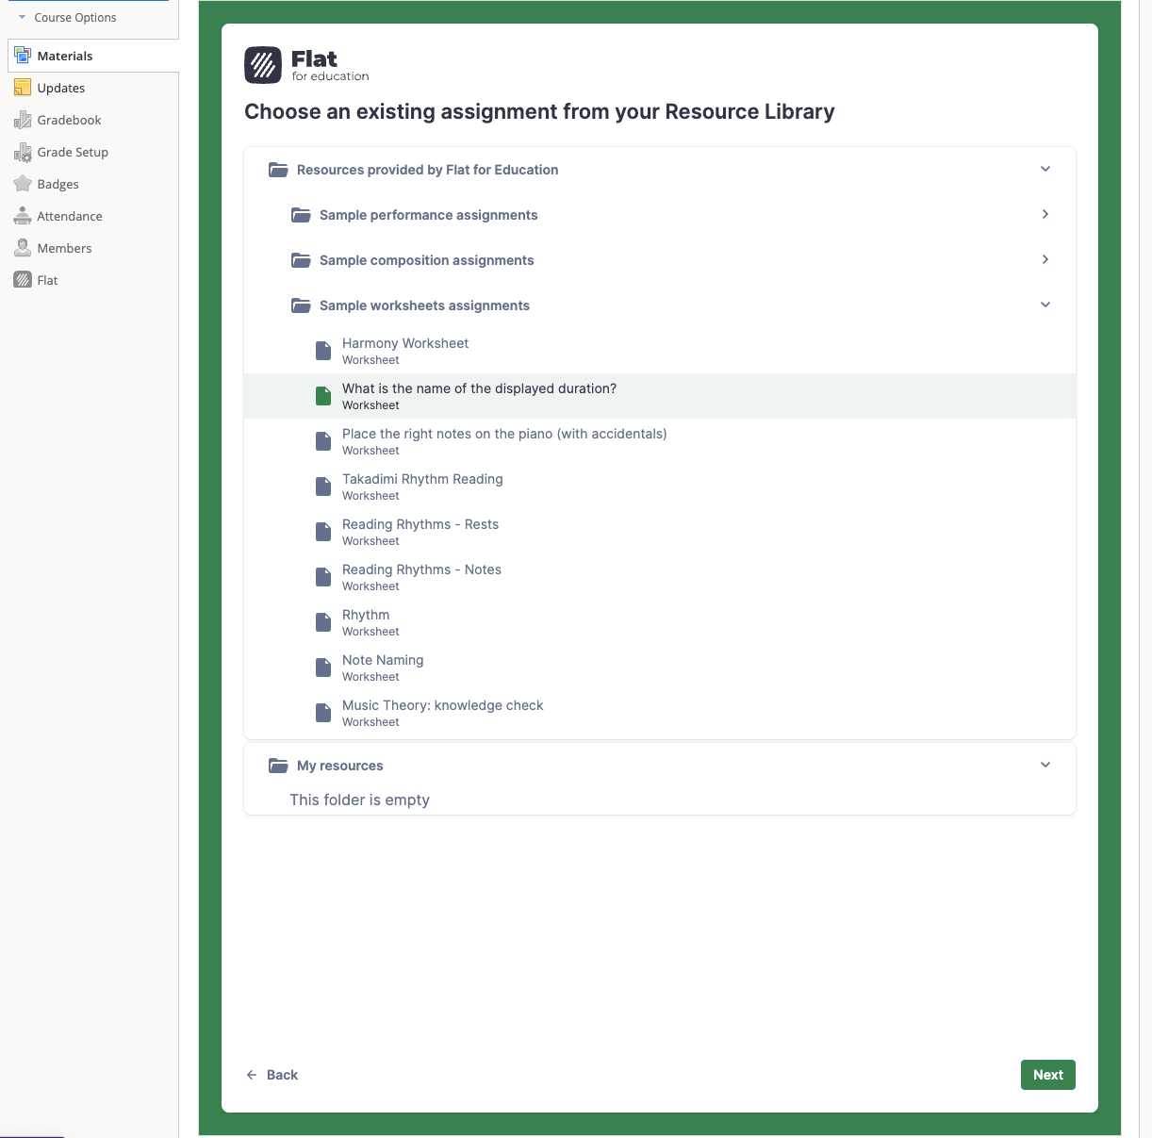Viewport: 1152px width, 1138px height.
Task: Open the Gradebook sidebar icon
Action: (23, 120)
